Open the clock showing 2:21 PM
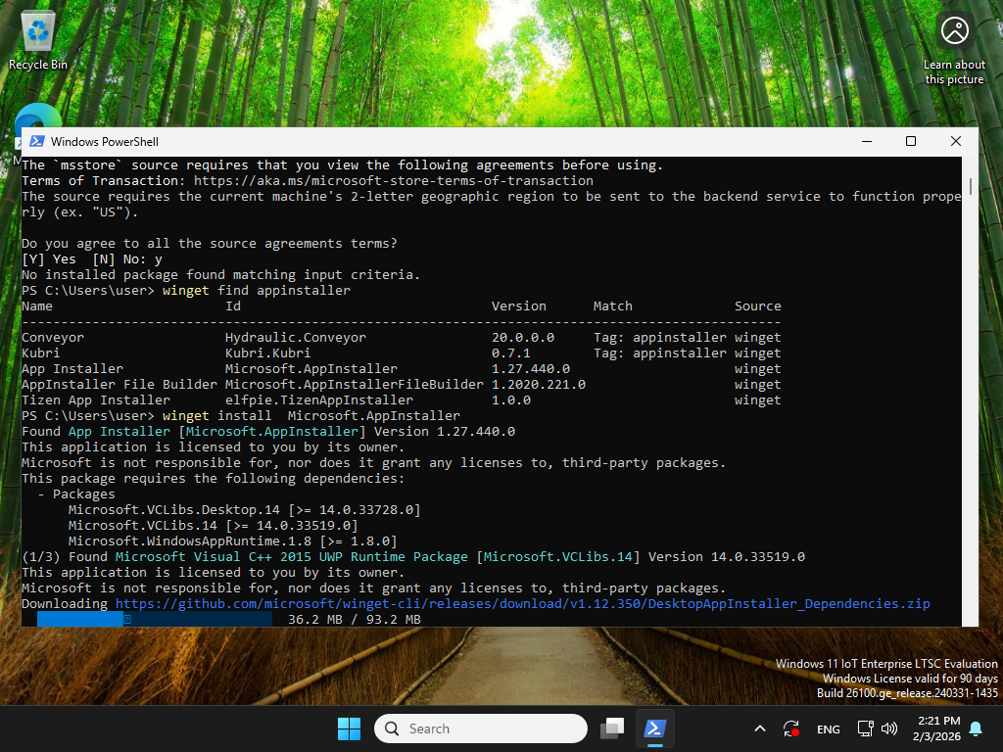Viewport: 1003px width, 752px height. [x=936, y=728]
